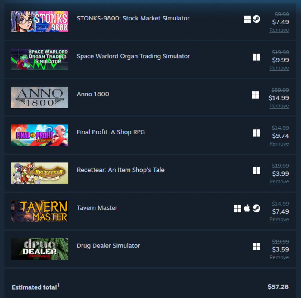
Task: Click the Windows icon for STONKS-9800
Action: point(247,19)
